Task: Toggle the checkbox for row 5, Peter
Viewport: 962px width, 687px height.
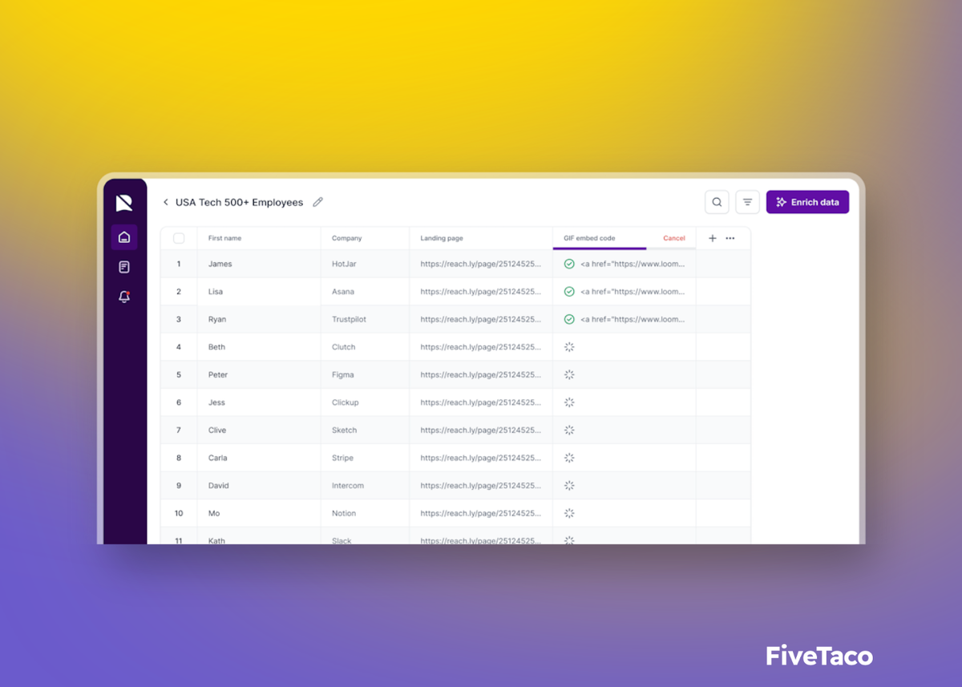Action: [x=178, y=374]
